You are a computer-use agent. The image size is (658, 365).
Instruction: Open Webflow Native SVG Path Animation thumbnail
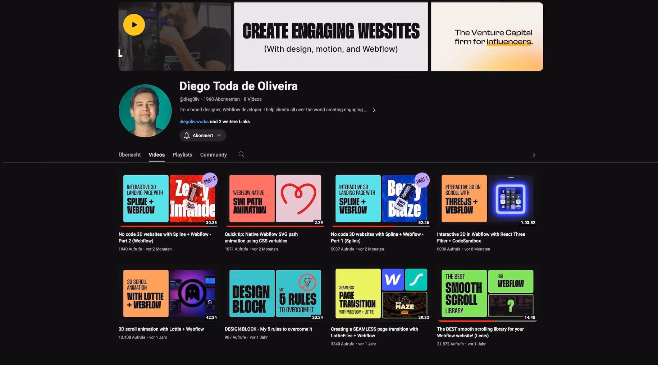[275, 199]
